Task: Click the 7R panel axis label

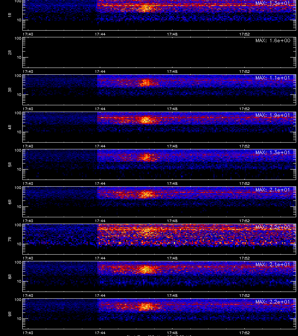Action: tap(10, 239)
